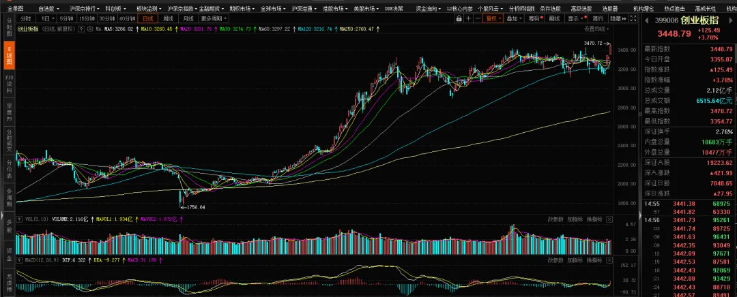This screenshot has width=737, height=297.
Task: Zoom in chart with plus icon
Action: tap(469, 19)
